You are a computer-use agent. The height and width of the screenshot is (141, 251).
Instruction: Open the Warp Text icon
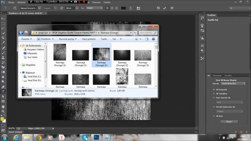(x=131, y=8)
